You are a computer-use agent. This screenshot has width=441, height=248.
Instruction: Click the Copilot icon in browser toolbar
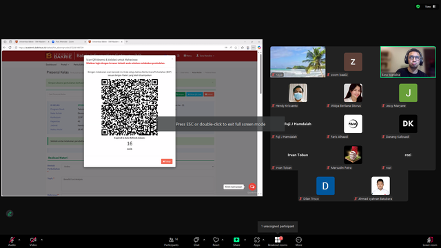pos(259,48)
